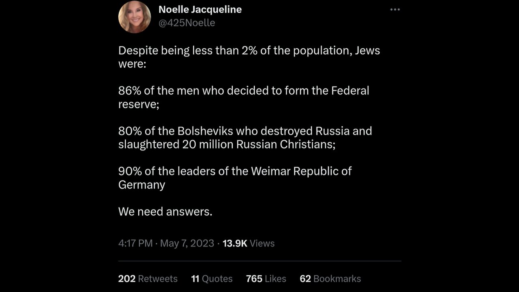Screen dimensions: 519x292
Task: Click the number 765 in the stats row
Action: 254,279
